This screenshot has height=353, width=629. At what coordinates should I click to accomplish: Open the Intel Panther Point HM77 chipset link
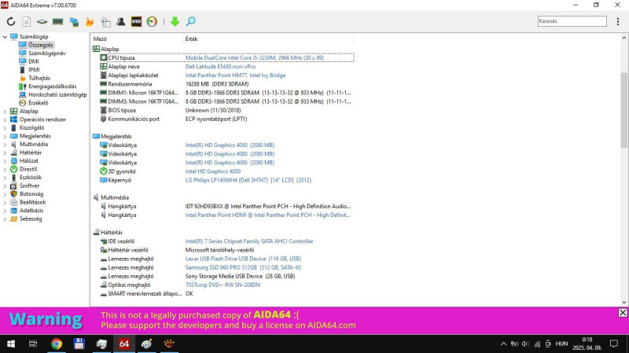[x=235, y=75]
